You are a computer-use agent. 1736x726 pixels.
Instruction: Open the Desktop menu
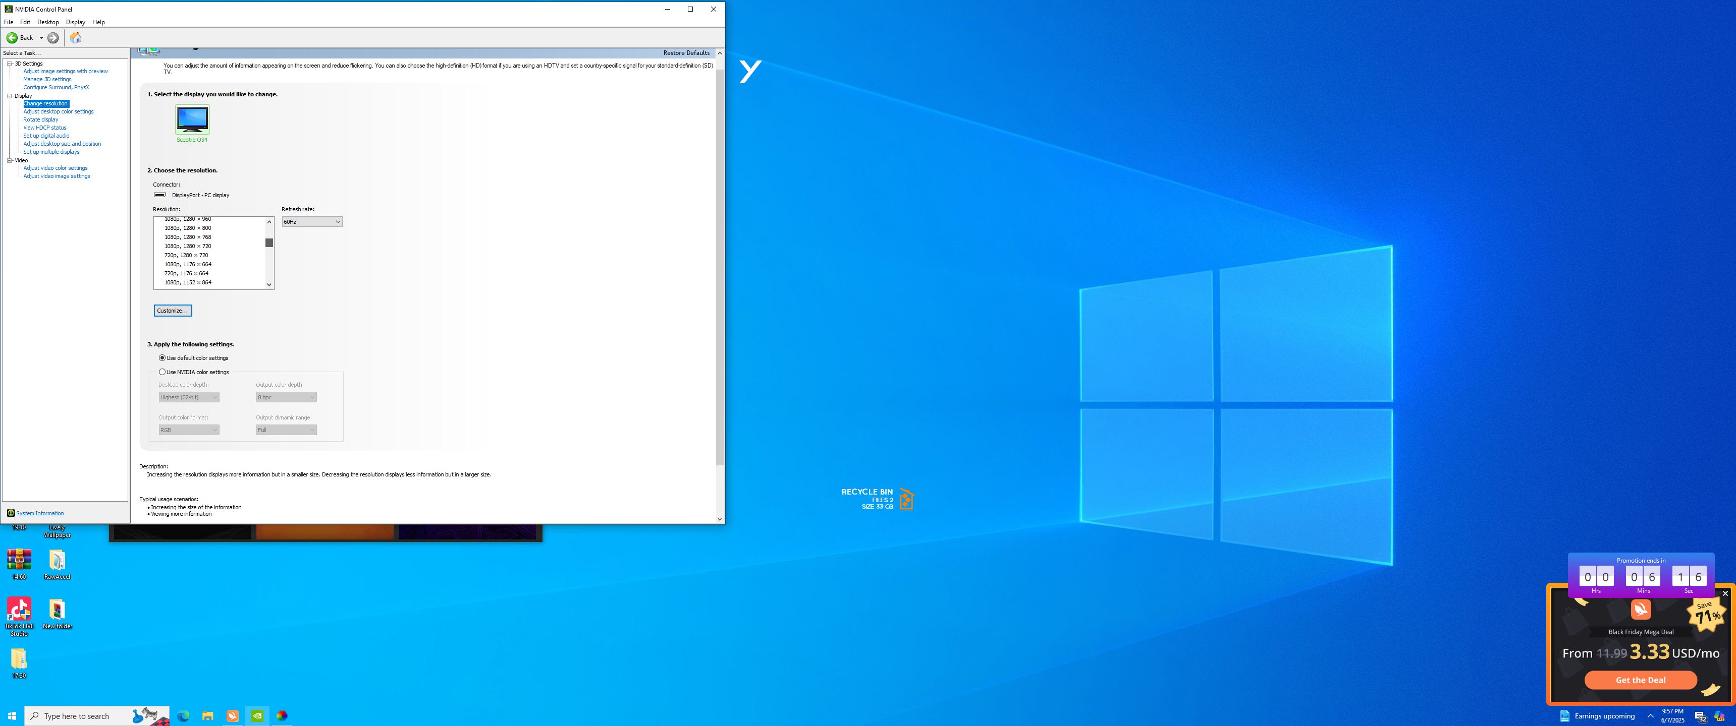[x=48, y=22]
